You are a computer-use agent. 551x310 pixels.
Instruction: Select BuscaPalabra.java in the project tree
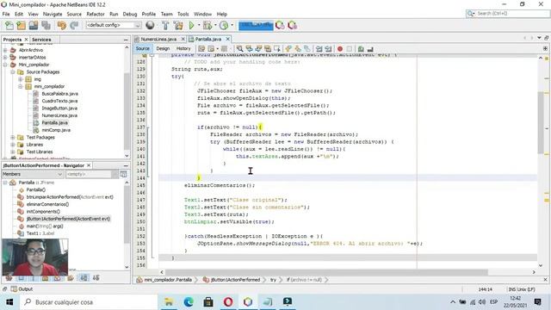(x=59, y=94)
